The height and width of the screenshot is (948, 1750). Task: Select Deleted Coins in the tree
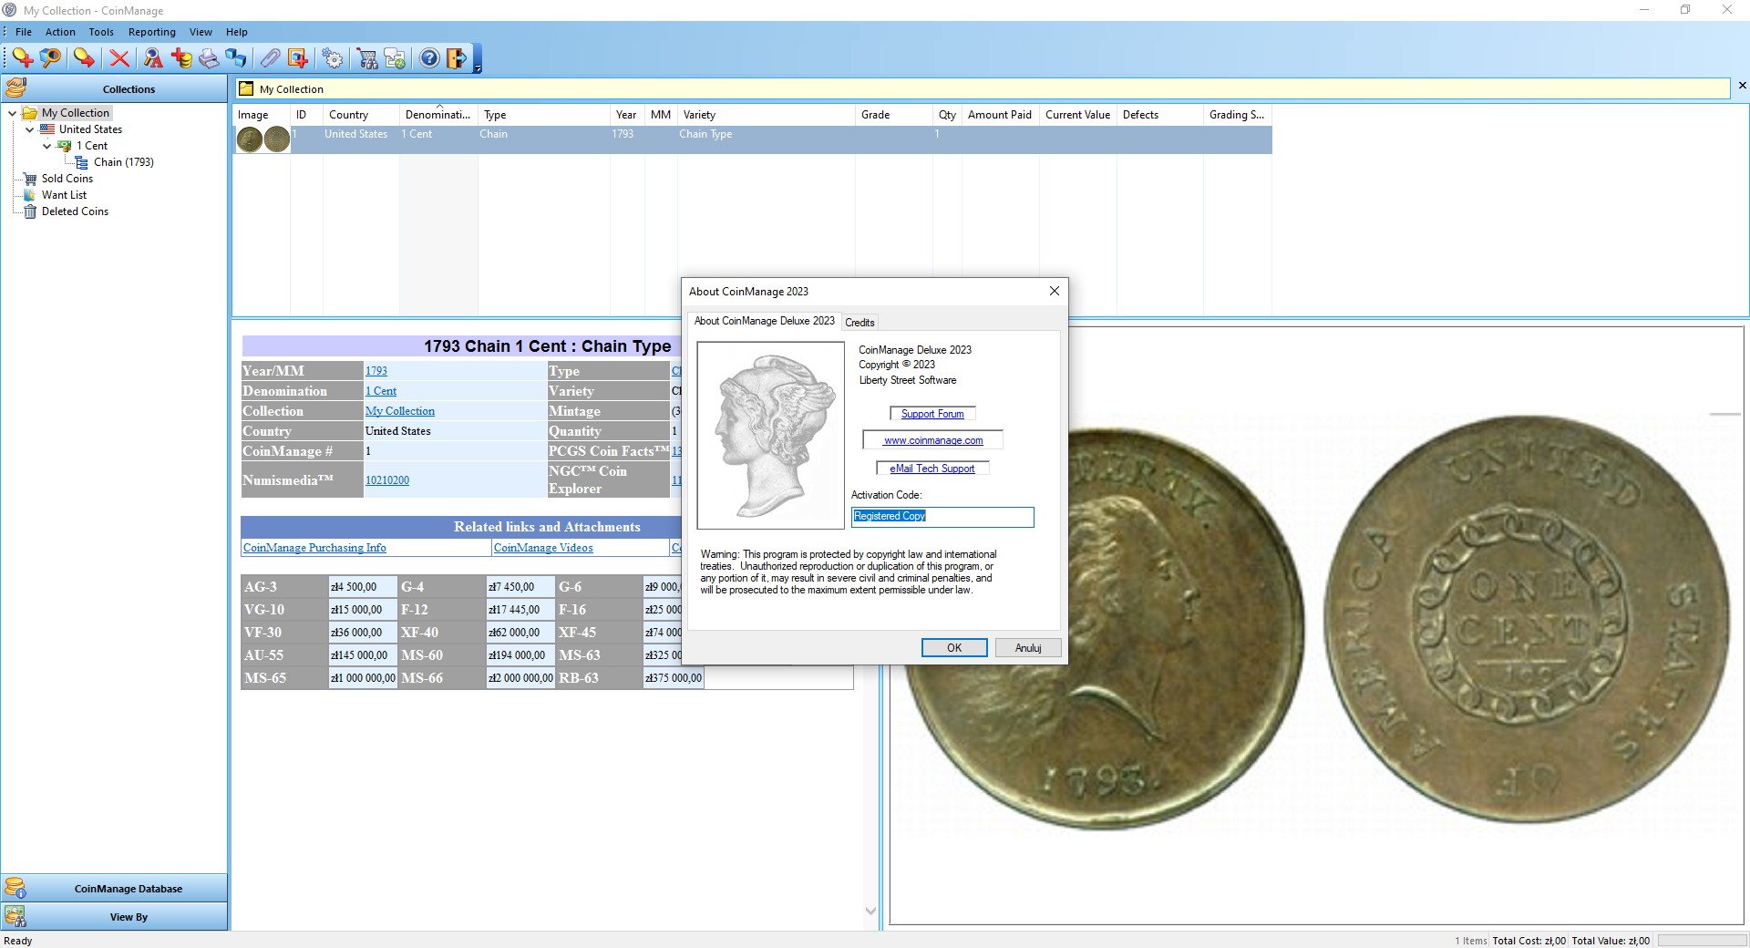[x=75, y=211]
